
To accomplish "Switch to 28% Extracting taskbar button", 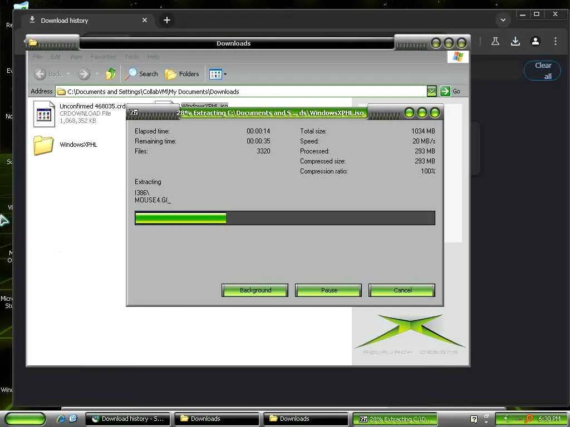I will tap(395, 419).
